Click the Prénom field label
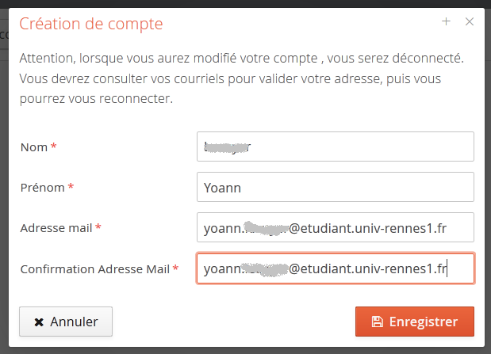491x354 pixels. point(42,187)
